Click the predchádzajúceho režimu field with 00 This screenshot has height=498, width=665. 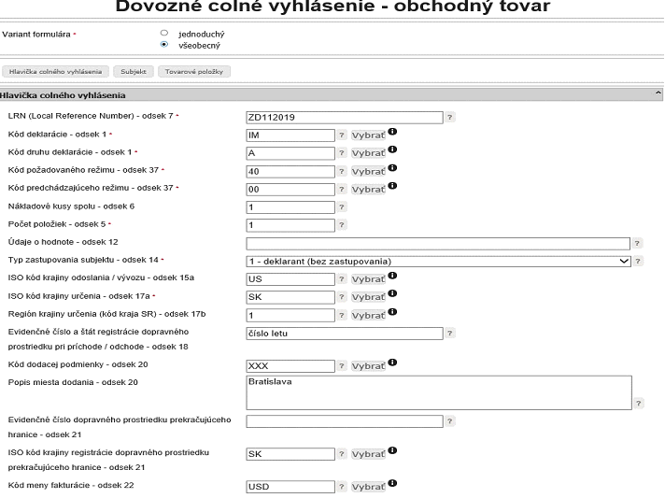(290, 189)
